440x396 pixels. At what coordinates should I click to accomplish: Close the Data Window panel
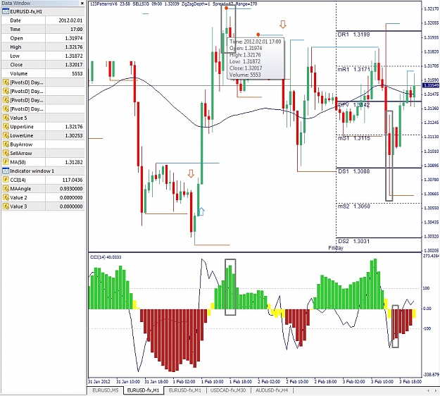82,4
